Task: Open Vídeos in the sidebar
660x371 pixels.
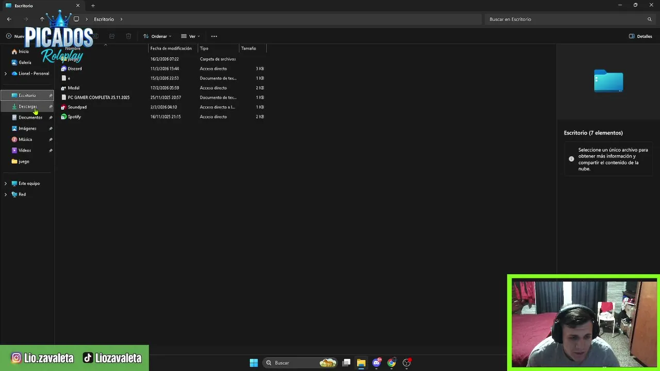Action: (x=25, y=150)
